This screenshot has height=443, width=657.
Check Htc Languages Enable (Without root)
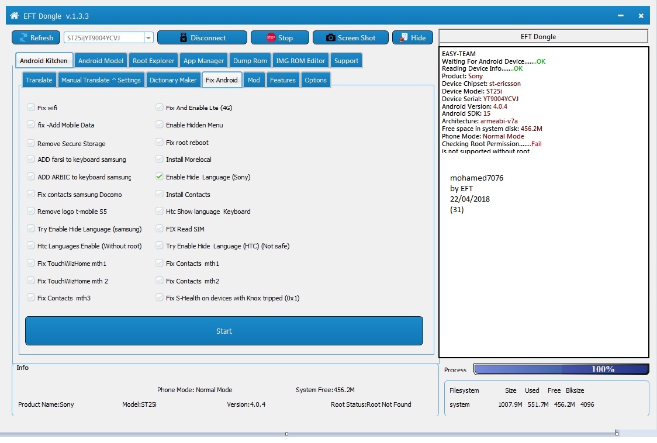[30, 245]
